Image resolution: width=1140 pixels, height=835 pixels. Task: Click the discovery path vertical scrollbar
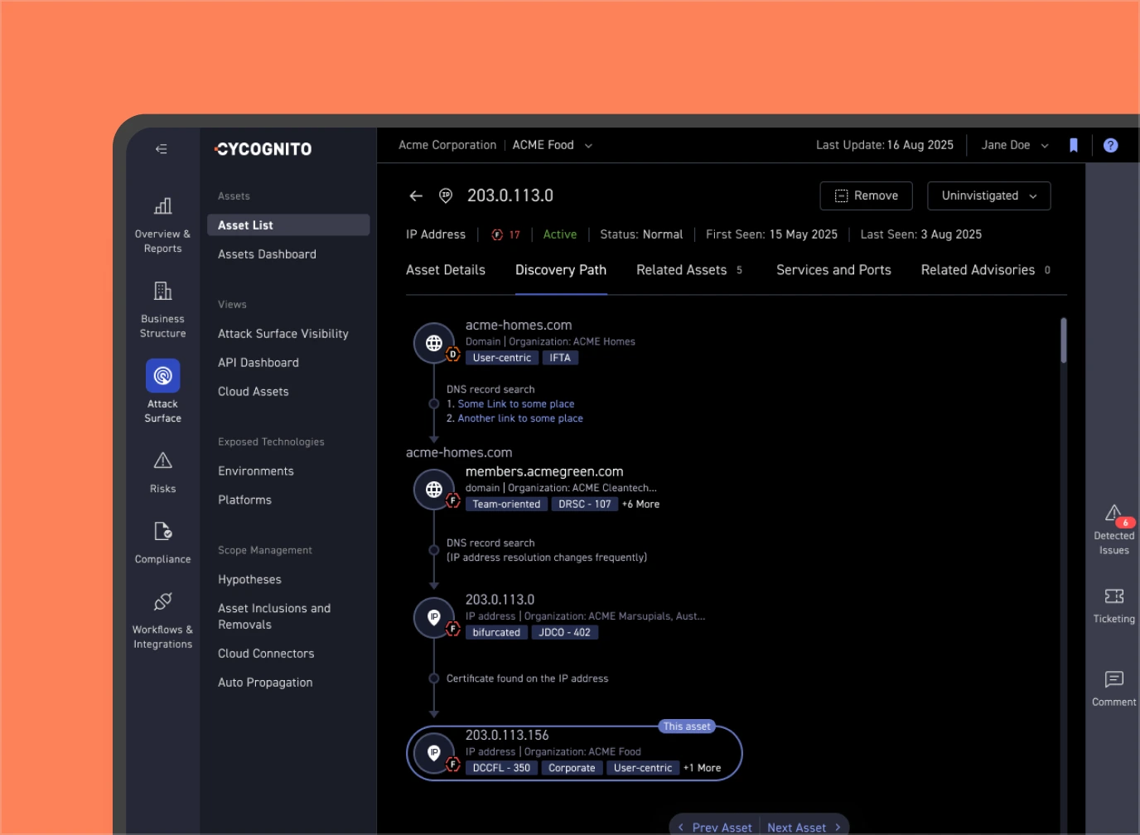(1063, 340)
